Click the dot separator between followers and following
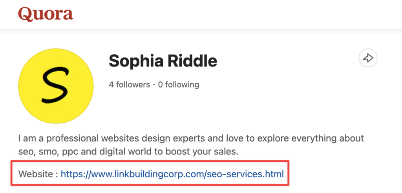Image resolution: width=402 pixels, height=193 pixels. (154, 85)
